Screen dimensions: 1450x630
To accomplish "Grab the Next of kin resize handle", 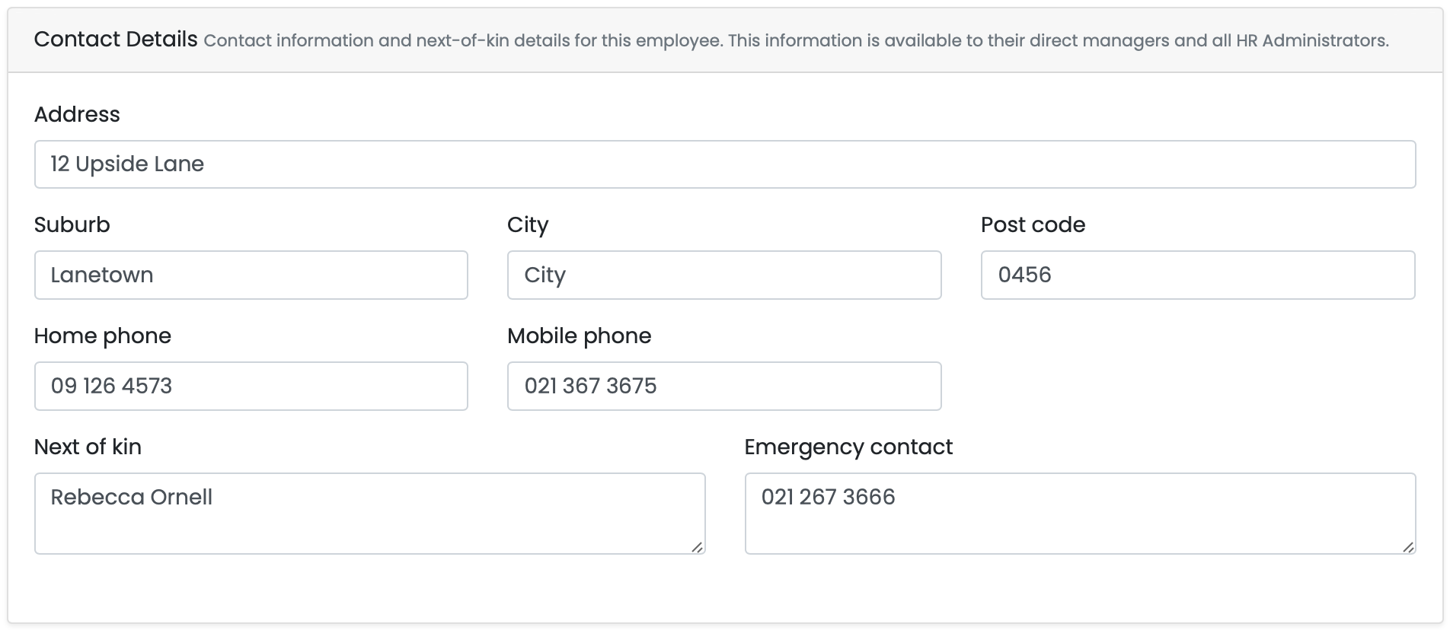I will (697, 546).
